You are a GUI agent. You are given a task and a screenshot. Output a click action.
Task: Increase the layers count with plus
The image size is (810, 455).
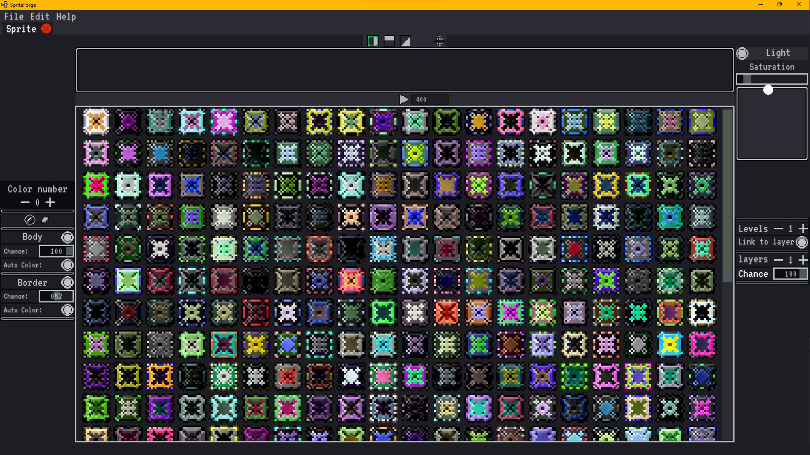click(804, 260)
